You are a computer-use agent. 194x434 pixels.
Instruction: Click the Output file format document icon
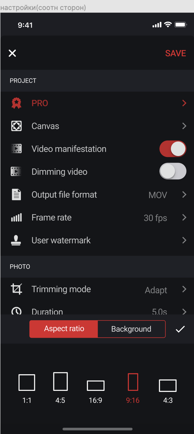point(16,194)
